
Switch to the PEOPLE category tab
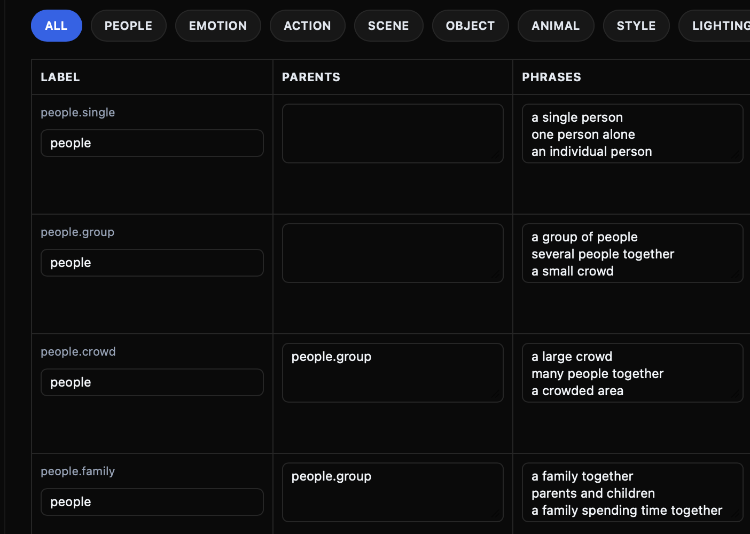128,26
